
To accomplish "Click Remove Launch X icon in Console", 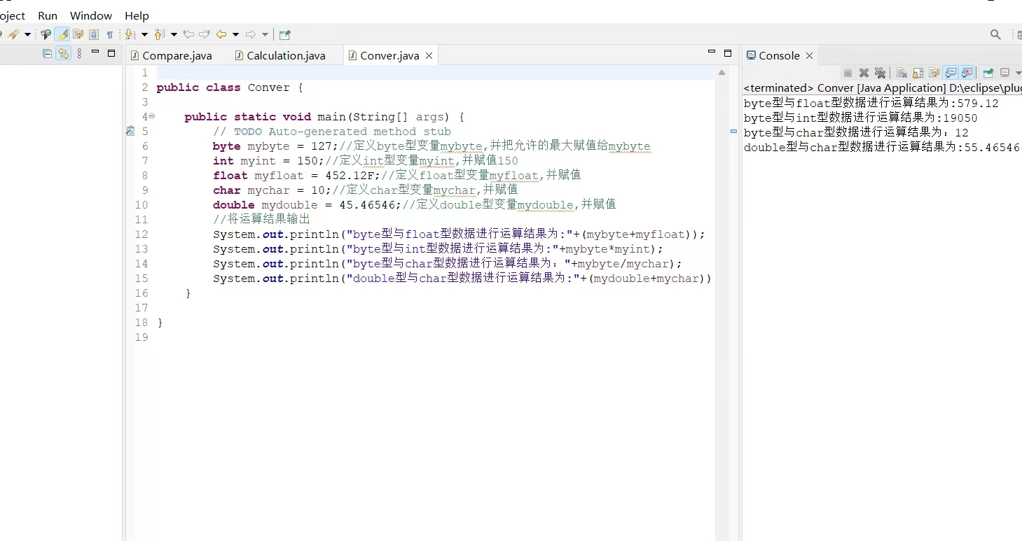I will (x=864, y=73).
